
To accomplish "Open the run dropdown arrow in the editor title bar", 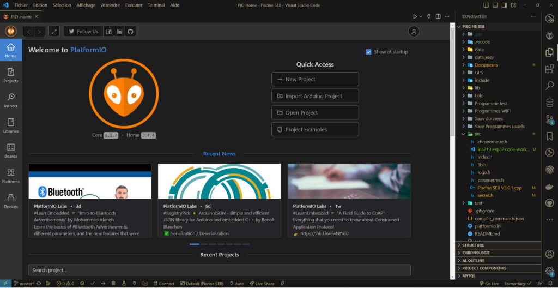I will [x=421, y=16].
